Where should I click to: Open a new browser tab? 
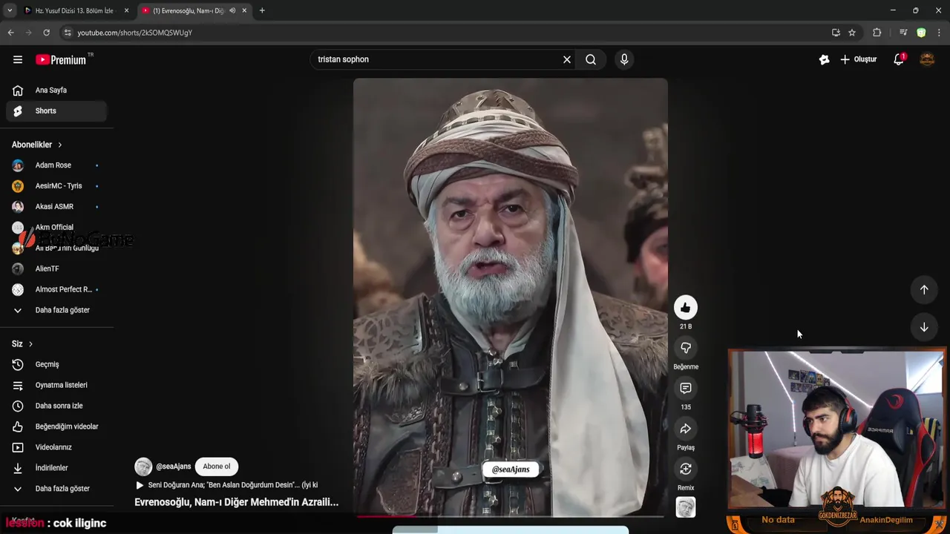point(262,10)
